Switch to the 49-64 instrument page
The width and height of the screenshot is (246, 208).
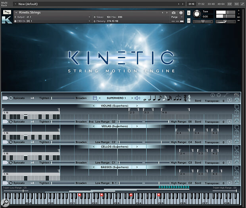pyautogui.click(x=221, y=4)
